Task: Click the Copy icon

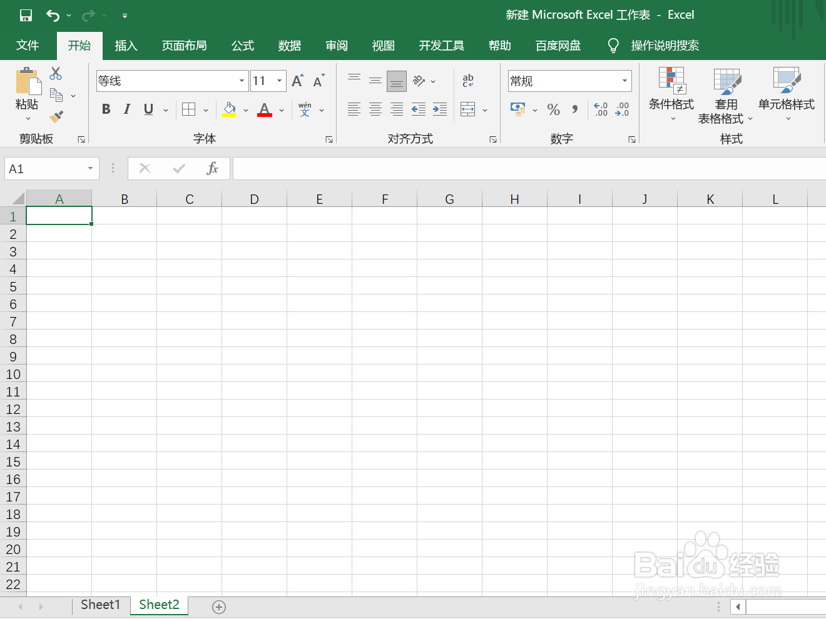Action: pos(56,95)
